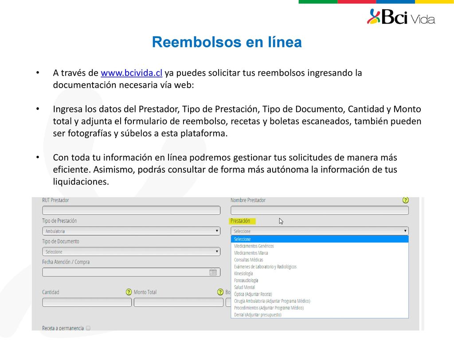Screen dimensions: 454x340
Task: Click the highlighted Prestación label
Action: tap(240, 221)
